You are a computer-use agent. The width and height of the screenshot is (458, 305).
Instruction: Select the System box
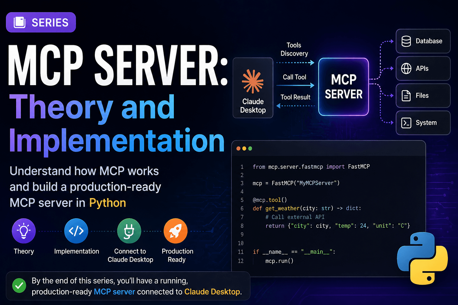(x=423, y=123)
